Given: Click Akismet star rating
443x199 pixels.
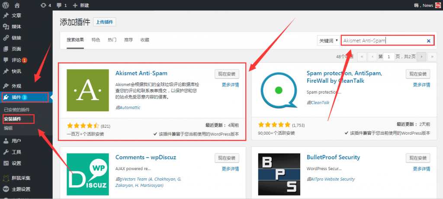Looking at the screenshot, I should click(83, 125).
